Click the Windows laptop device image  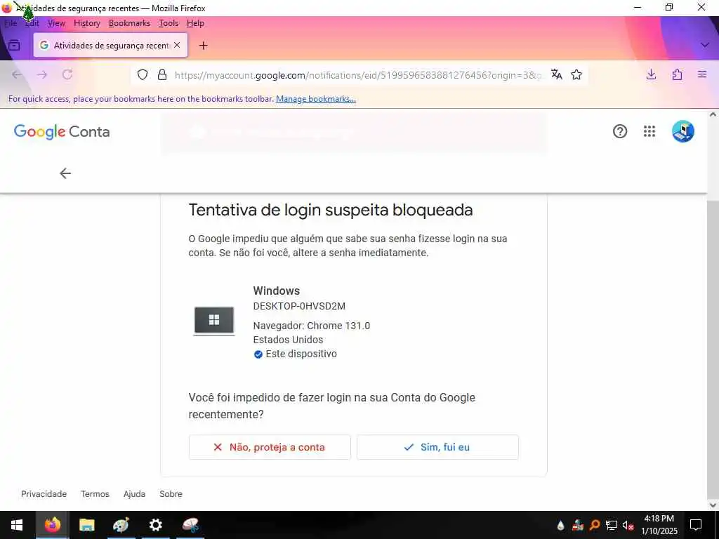click(214, 321)
